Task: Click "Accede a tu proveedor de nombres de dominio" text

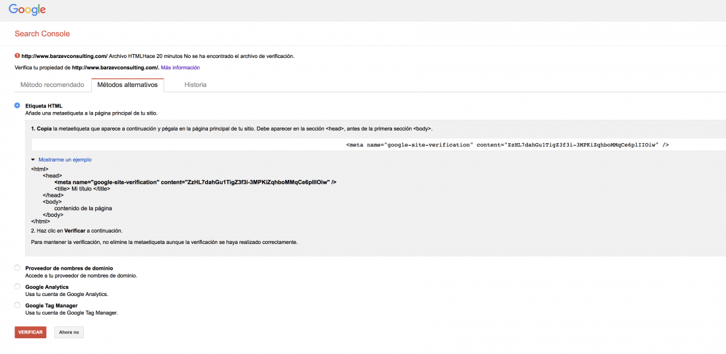Action: 81,276
